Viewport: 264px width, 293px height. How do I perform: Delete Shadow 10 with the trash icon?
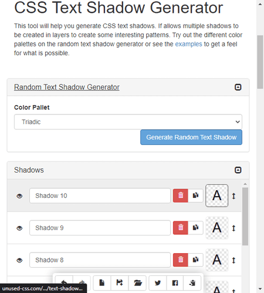pos(181,196)
